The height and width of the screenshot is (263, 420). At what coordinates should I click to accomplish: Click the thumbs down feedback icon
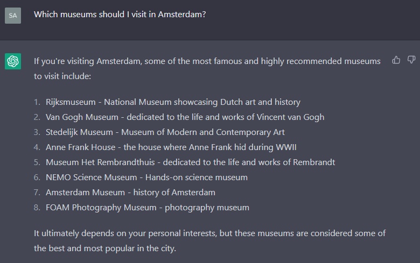click(x=411, y=60)
